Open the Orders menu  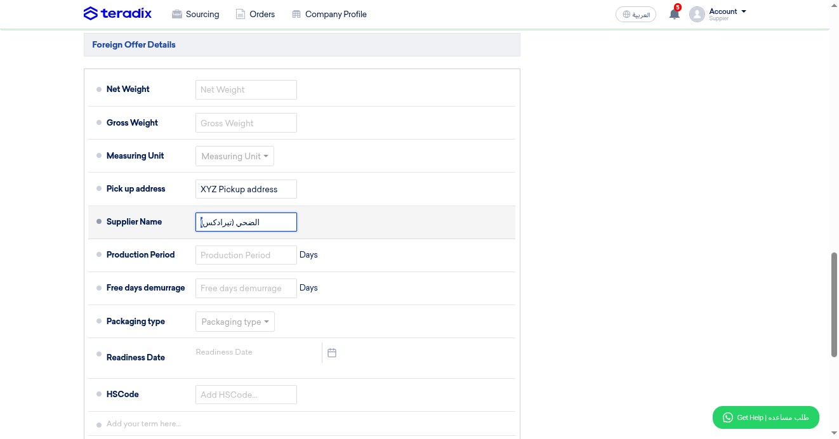tap(255, 14)
